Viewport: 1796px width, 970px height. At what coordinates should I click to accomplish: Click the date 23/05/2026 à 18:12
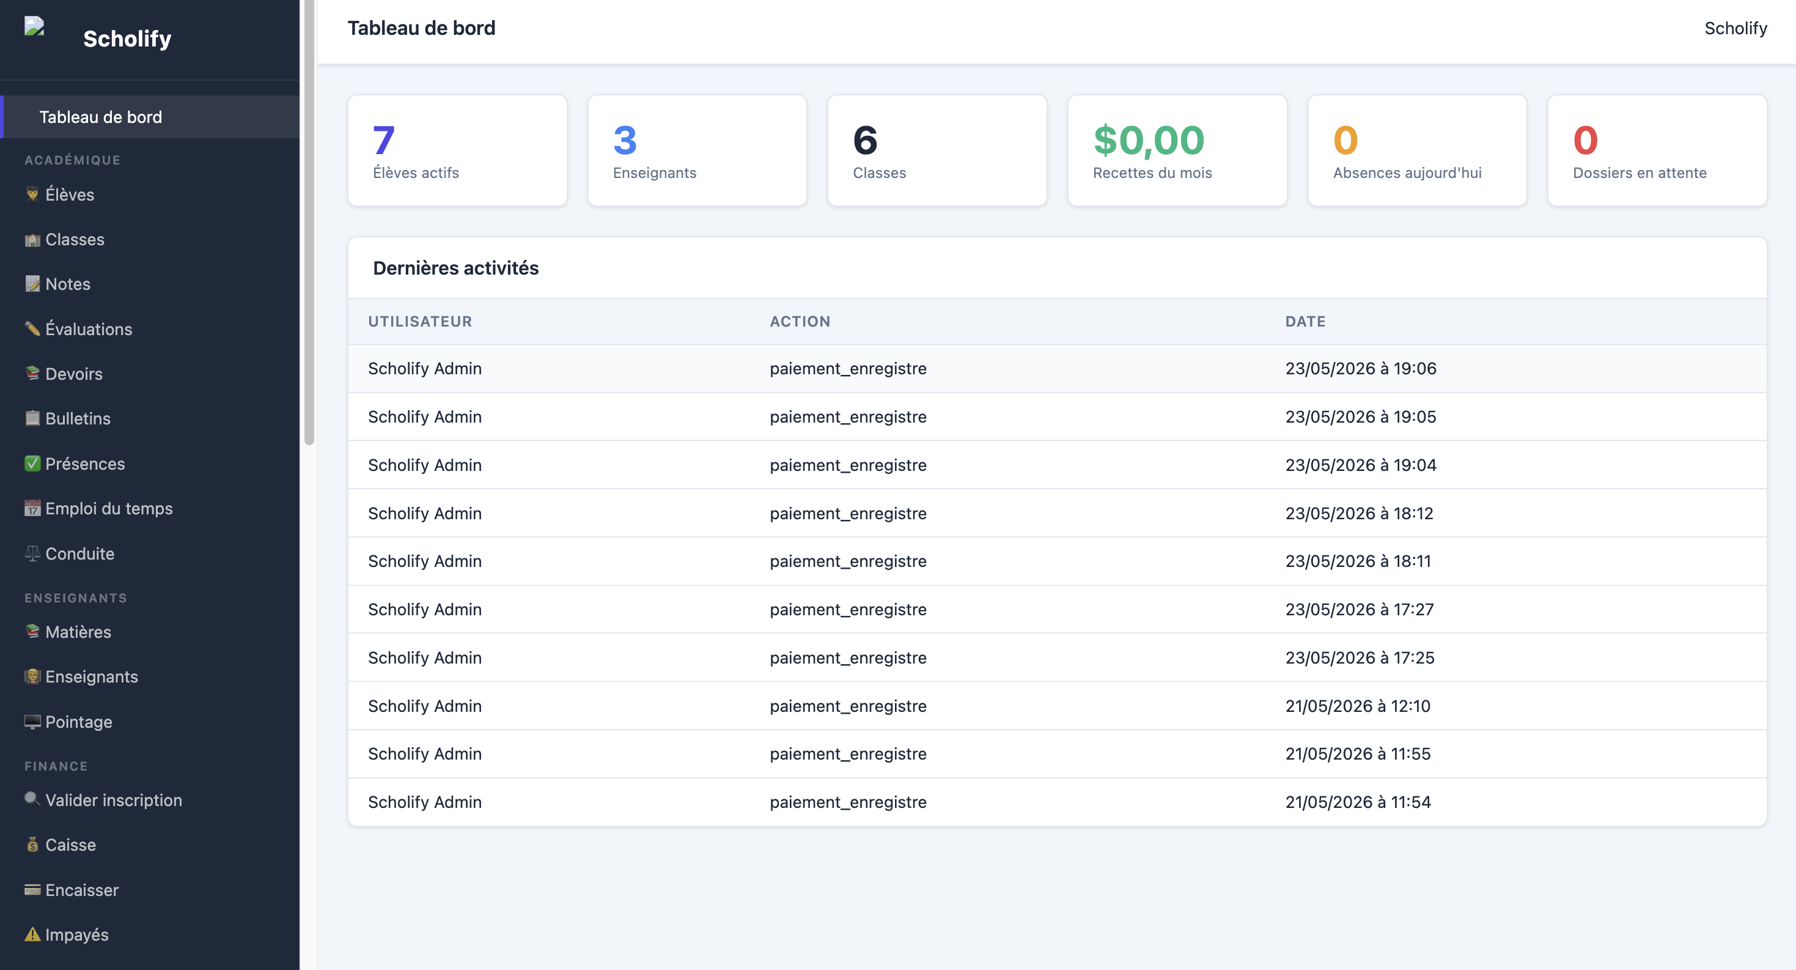(1360, 513)
